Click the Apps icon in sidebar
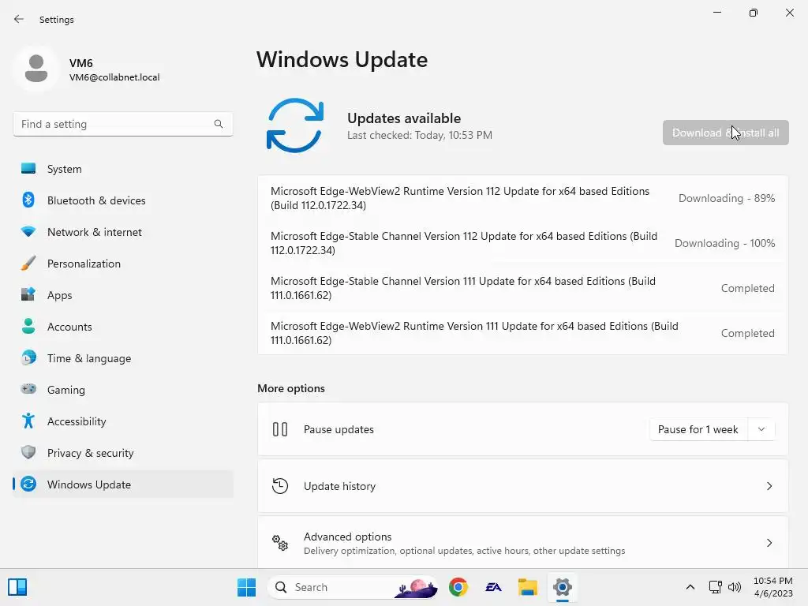The height and width of the screenshot is (606, 808). pos(28,295)
